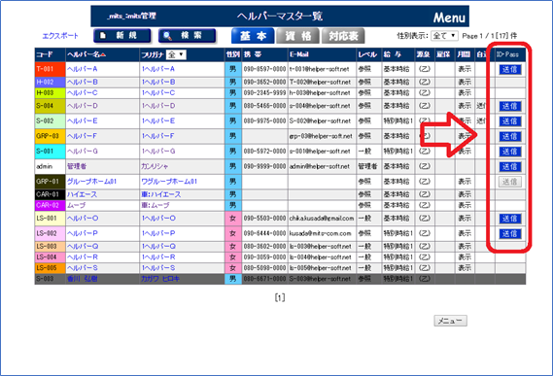
Task: Click the コード column header
Action: 45,54
